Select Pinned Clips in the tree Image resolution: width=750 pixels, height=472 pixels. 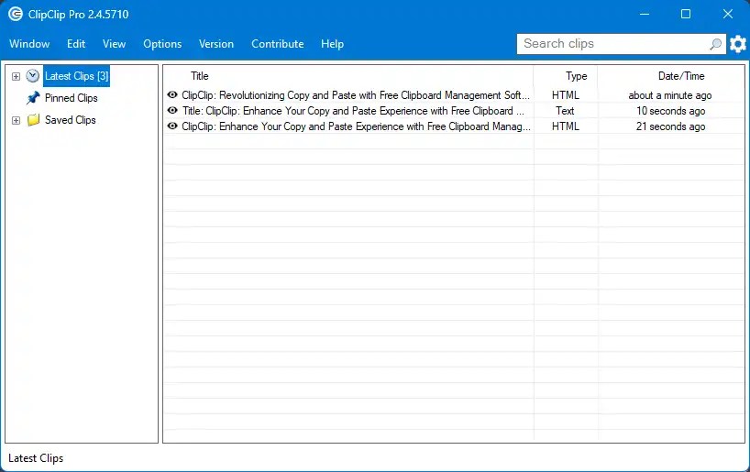click(72, 98)
